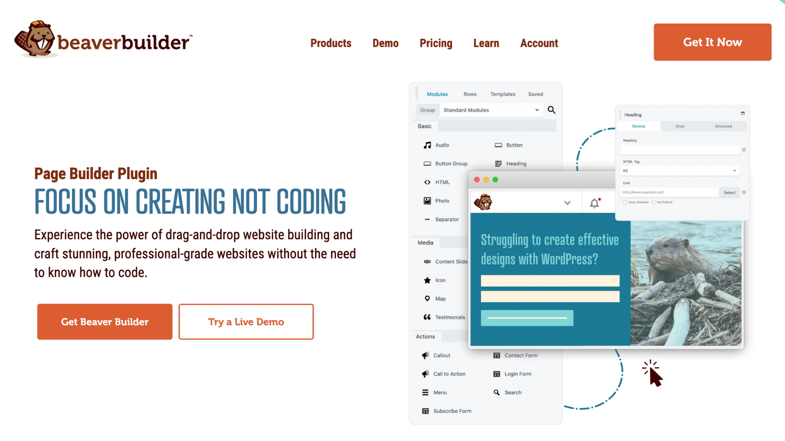
Task: Switch to the Style tab
Action: tap(680, 126)
